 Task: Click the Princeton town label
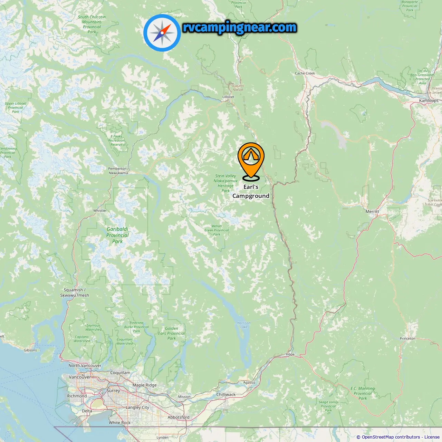[407, 338]
